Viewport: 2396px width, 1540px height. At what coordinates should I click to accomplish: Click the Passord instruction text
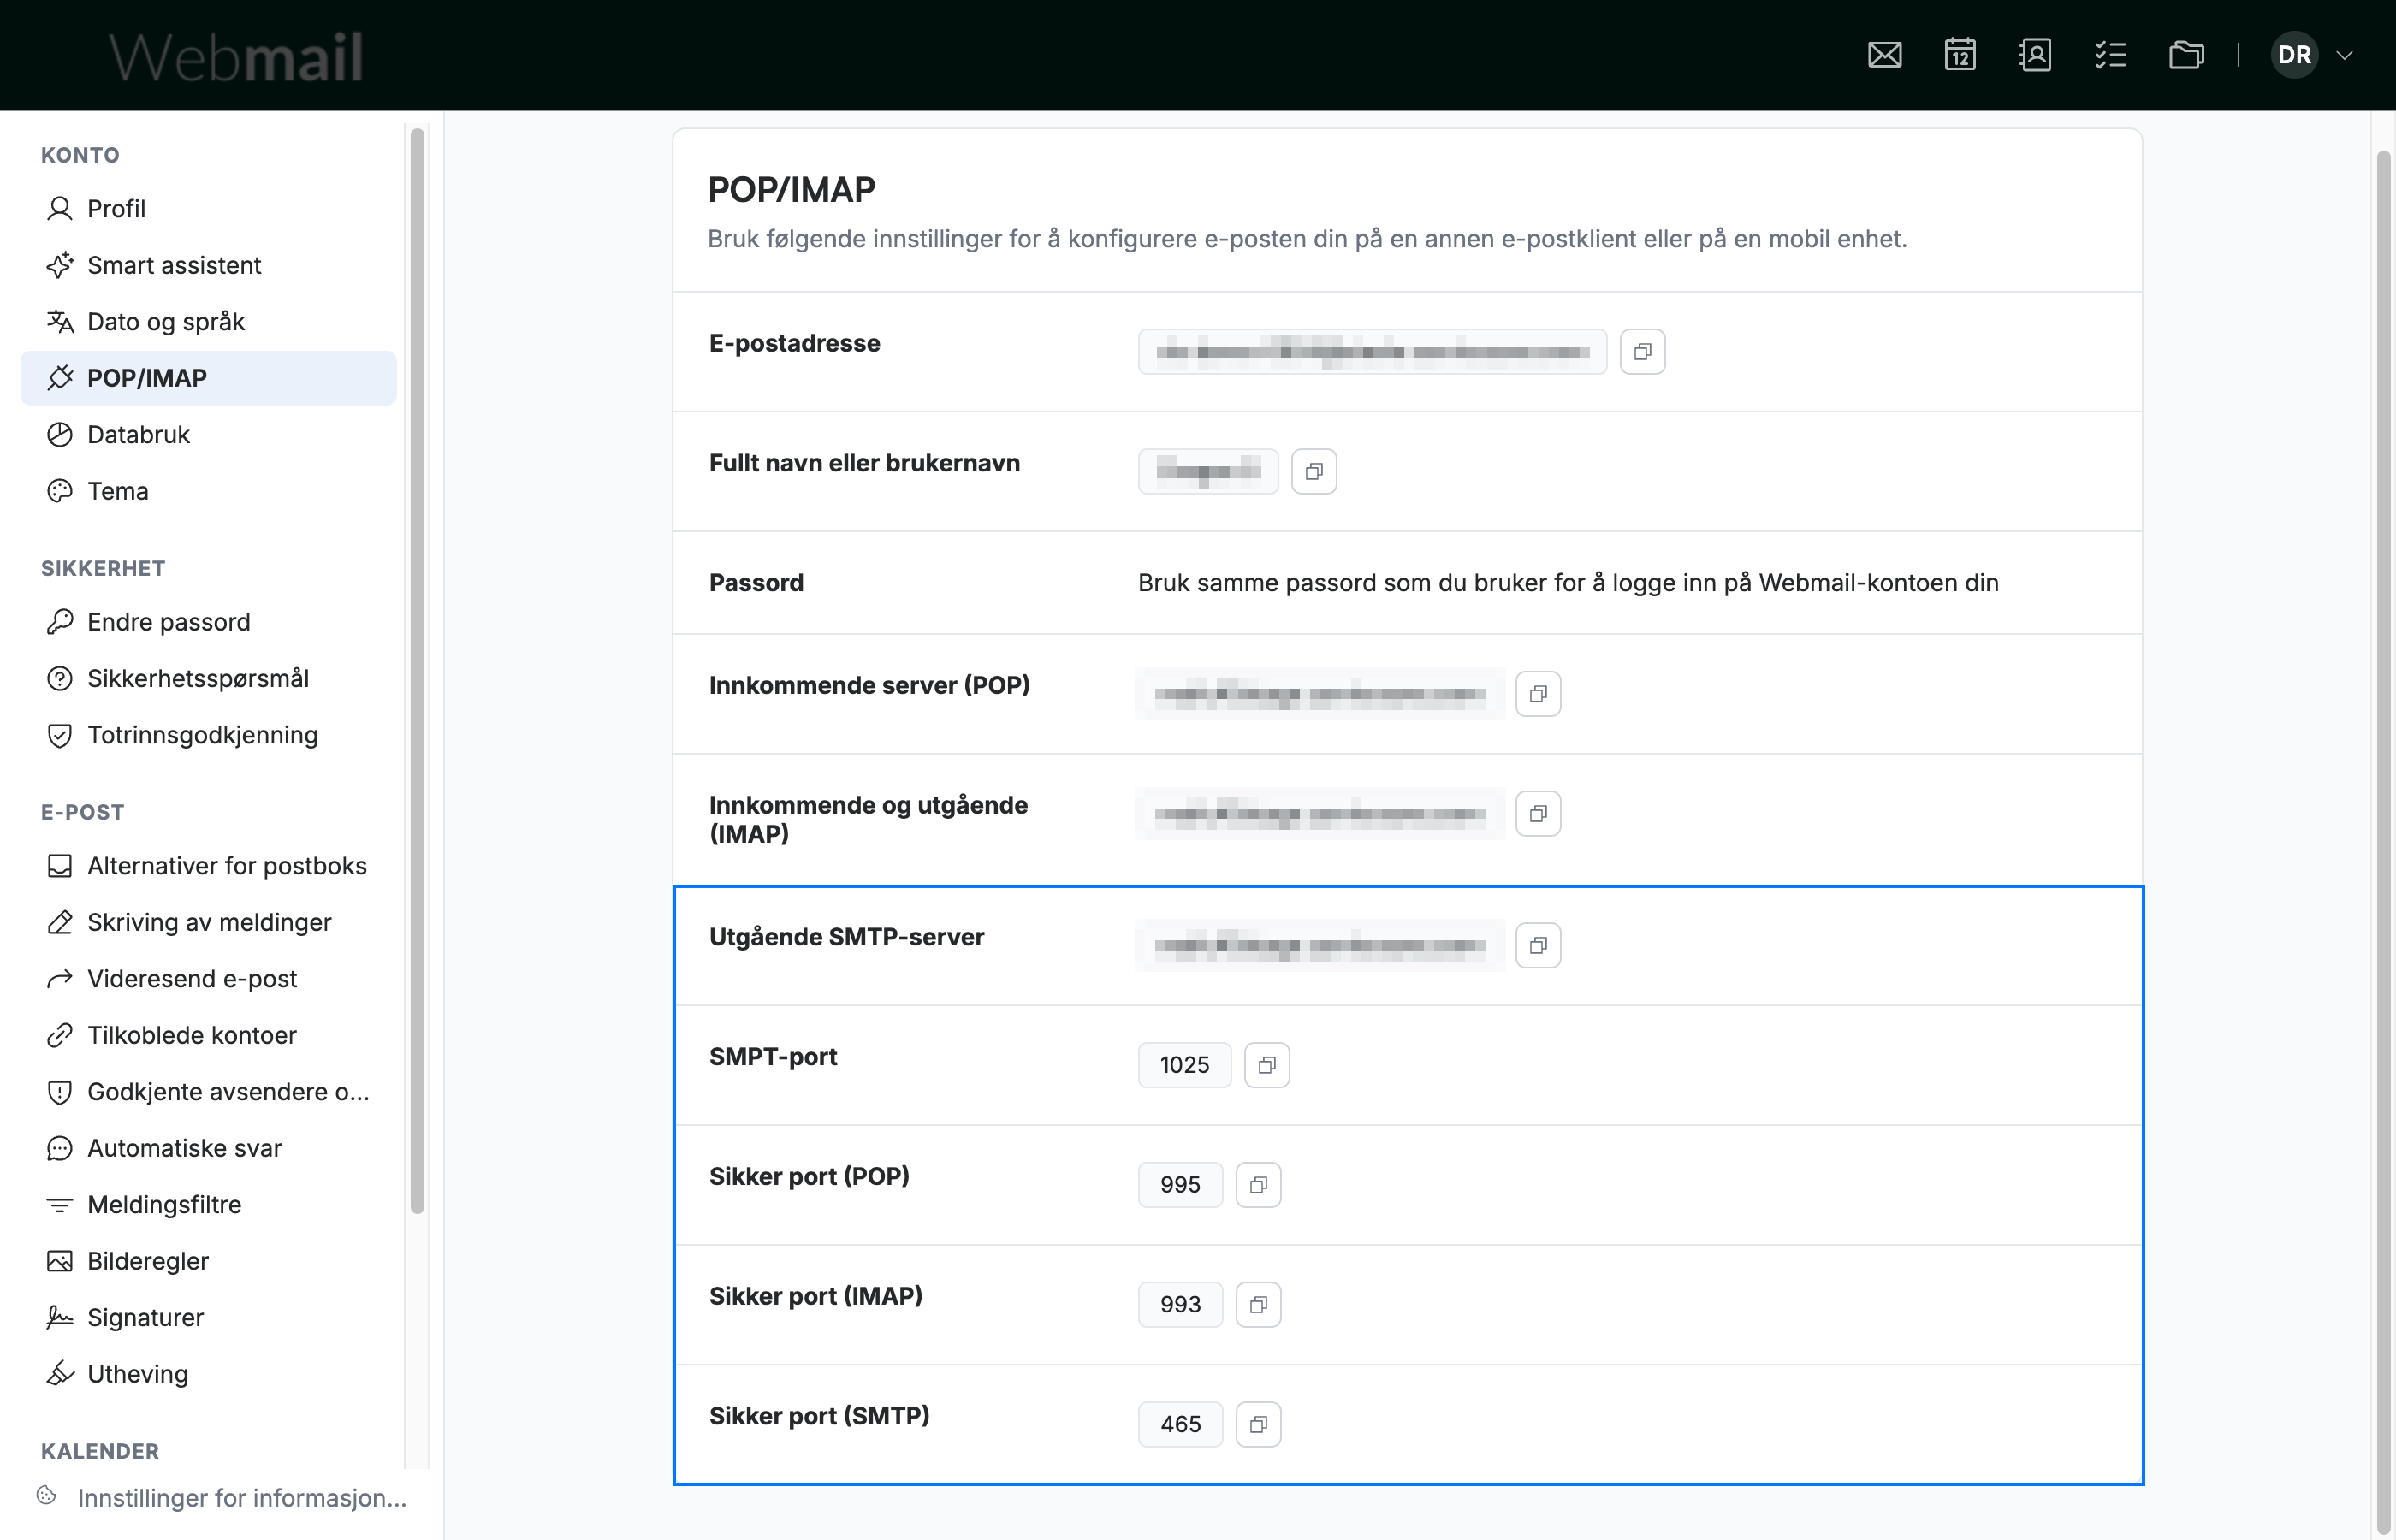(1568, 583)
